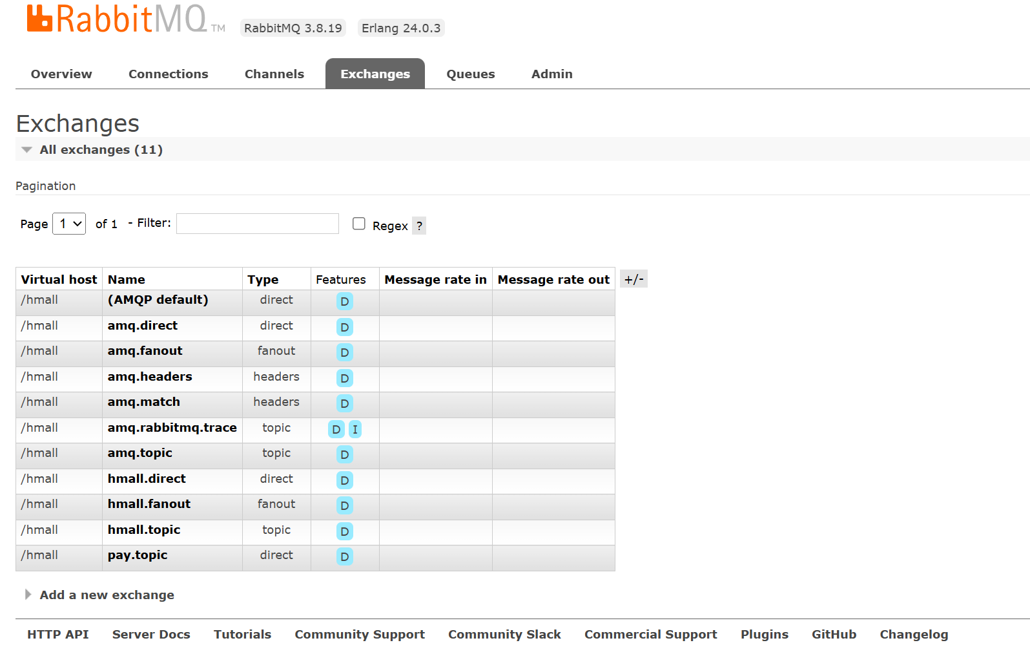Screen dimensions: 1030x656
Task: Collapse the All exchanges section
Action: click(101, 149)
